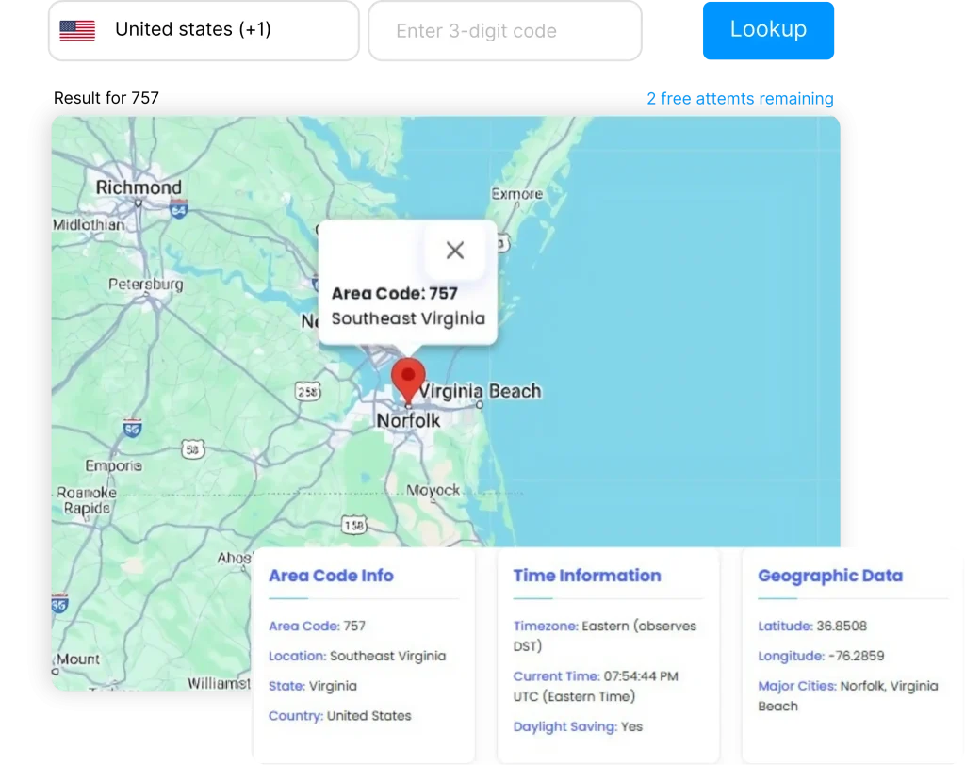Click the red location pin on Norfolk
965x765 pixels.
click(408, 381)
